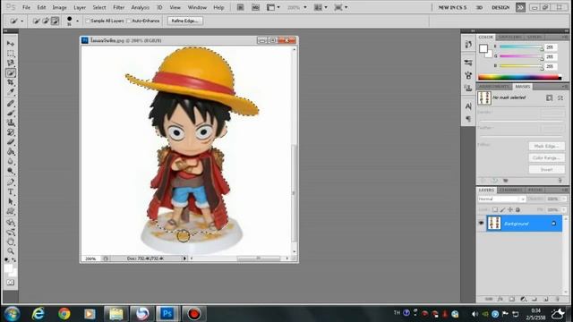Select the Pen tool
573x322 pixels.
(x=11, y=182)
